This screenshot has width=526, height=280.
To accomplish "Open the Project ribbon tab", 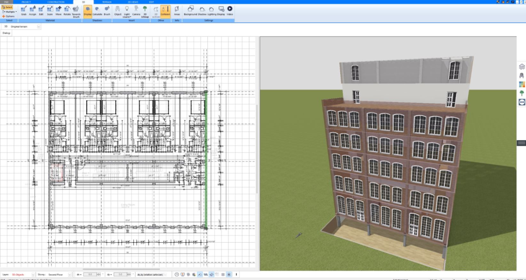I will [26, 2].
